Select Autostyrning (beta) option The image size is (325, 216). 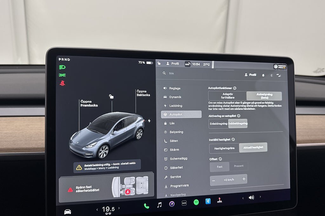coord(264,96)
